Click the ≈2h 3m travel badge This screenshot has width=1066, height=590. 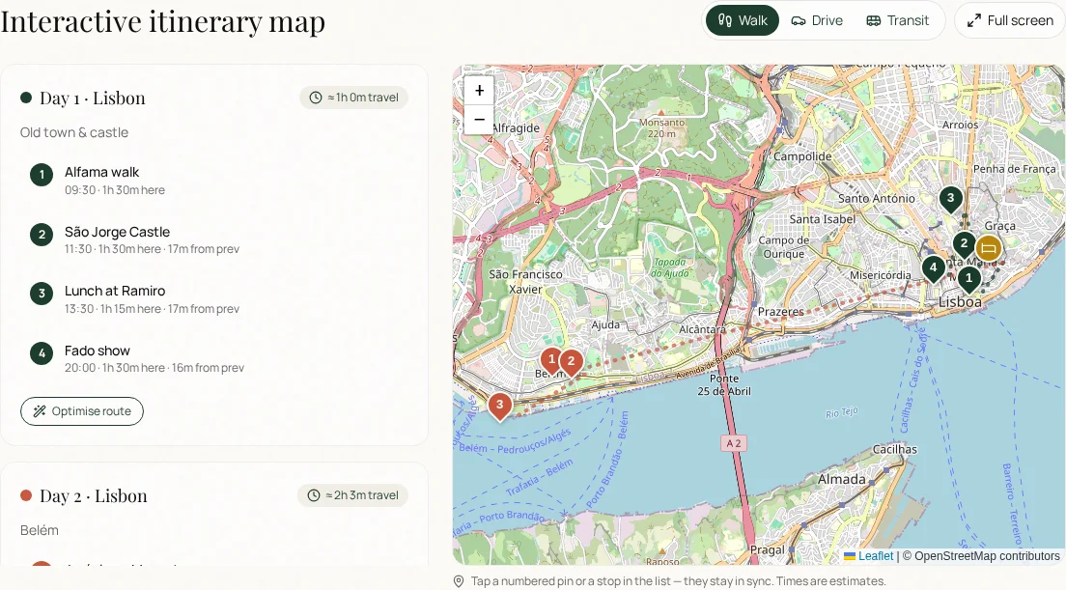[x=352, y=494]
